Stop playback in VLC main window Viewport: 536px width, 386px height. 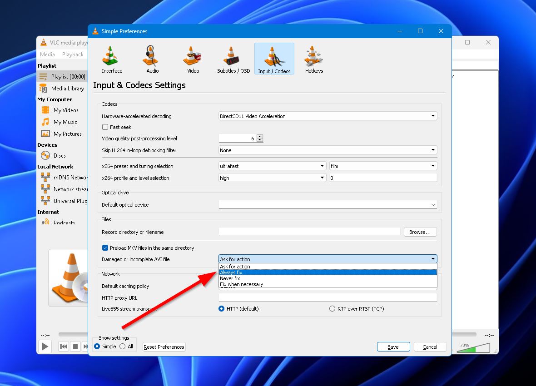[x=75, y=346]
